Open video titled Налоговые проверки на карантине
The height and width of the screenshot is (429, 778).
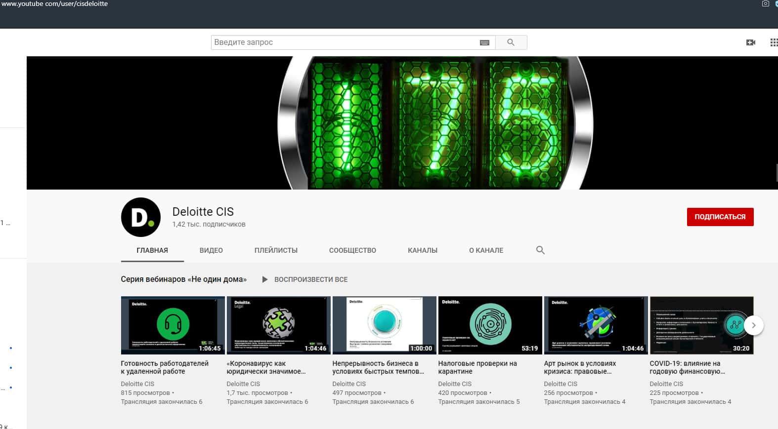(x=477, y=367)
